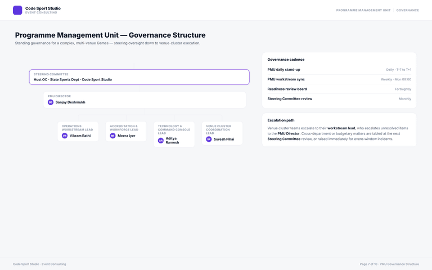Image resolution: width=432 pixels, height=270 pixels.
Task: Open the Governance header link
Action: click(x=407, y=10)
